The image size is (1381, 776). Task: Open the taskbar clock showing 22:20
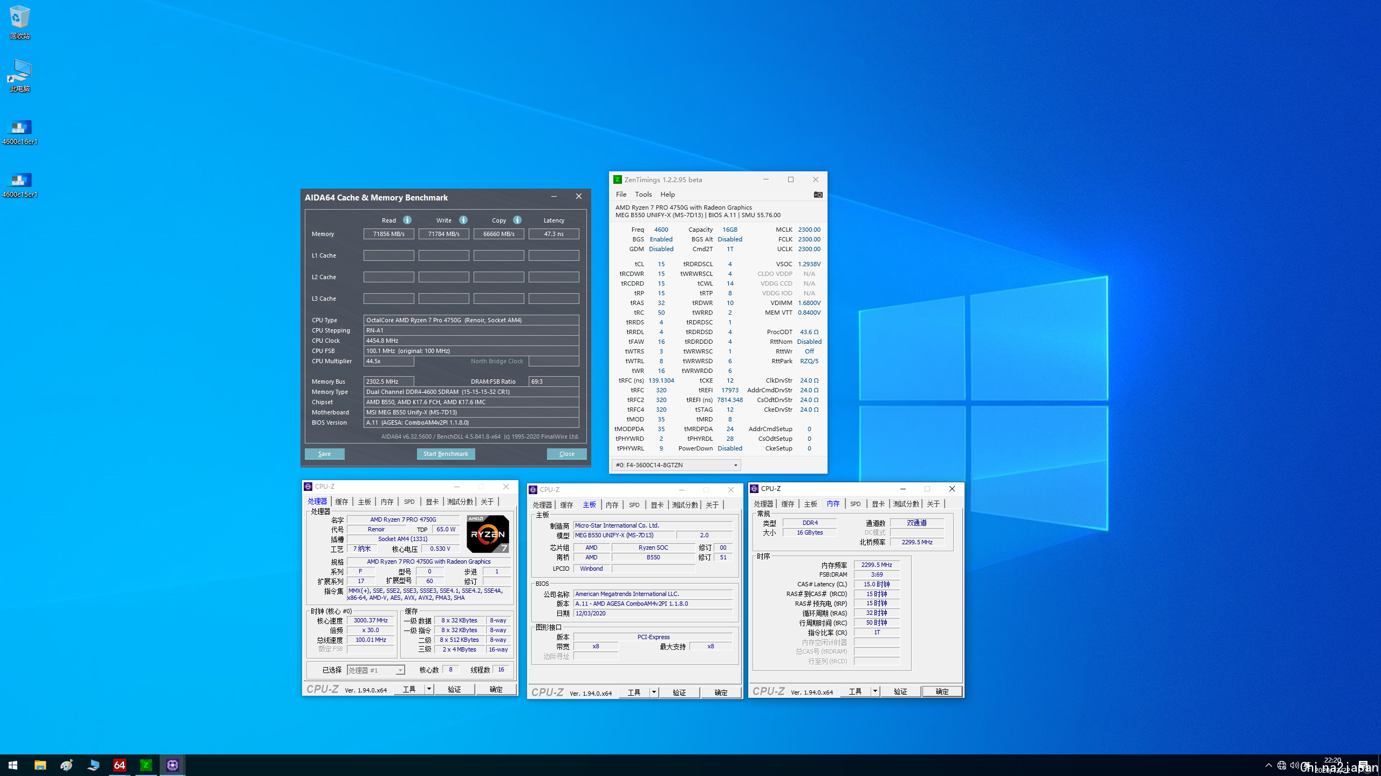click(x=1332, y=765)
